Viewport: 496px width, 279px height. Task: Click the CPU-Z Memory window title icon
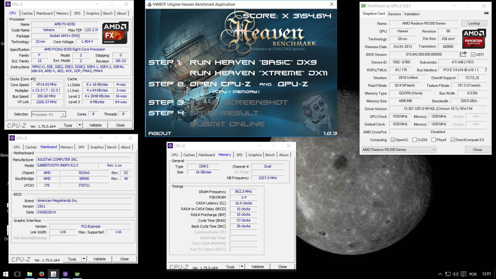[x=170, y=146]
